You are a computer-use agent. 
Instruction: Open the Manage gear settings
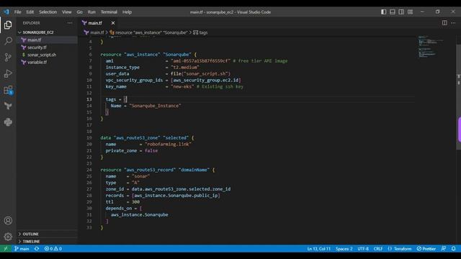coord(8,237)
